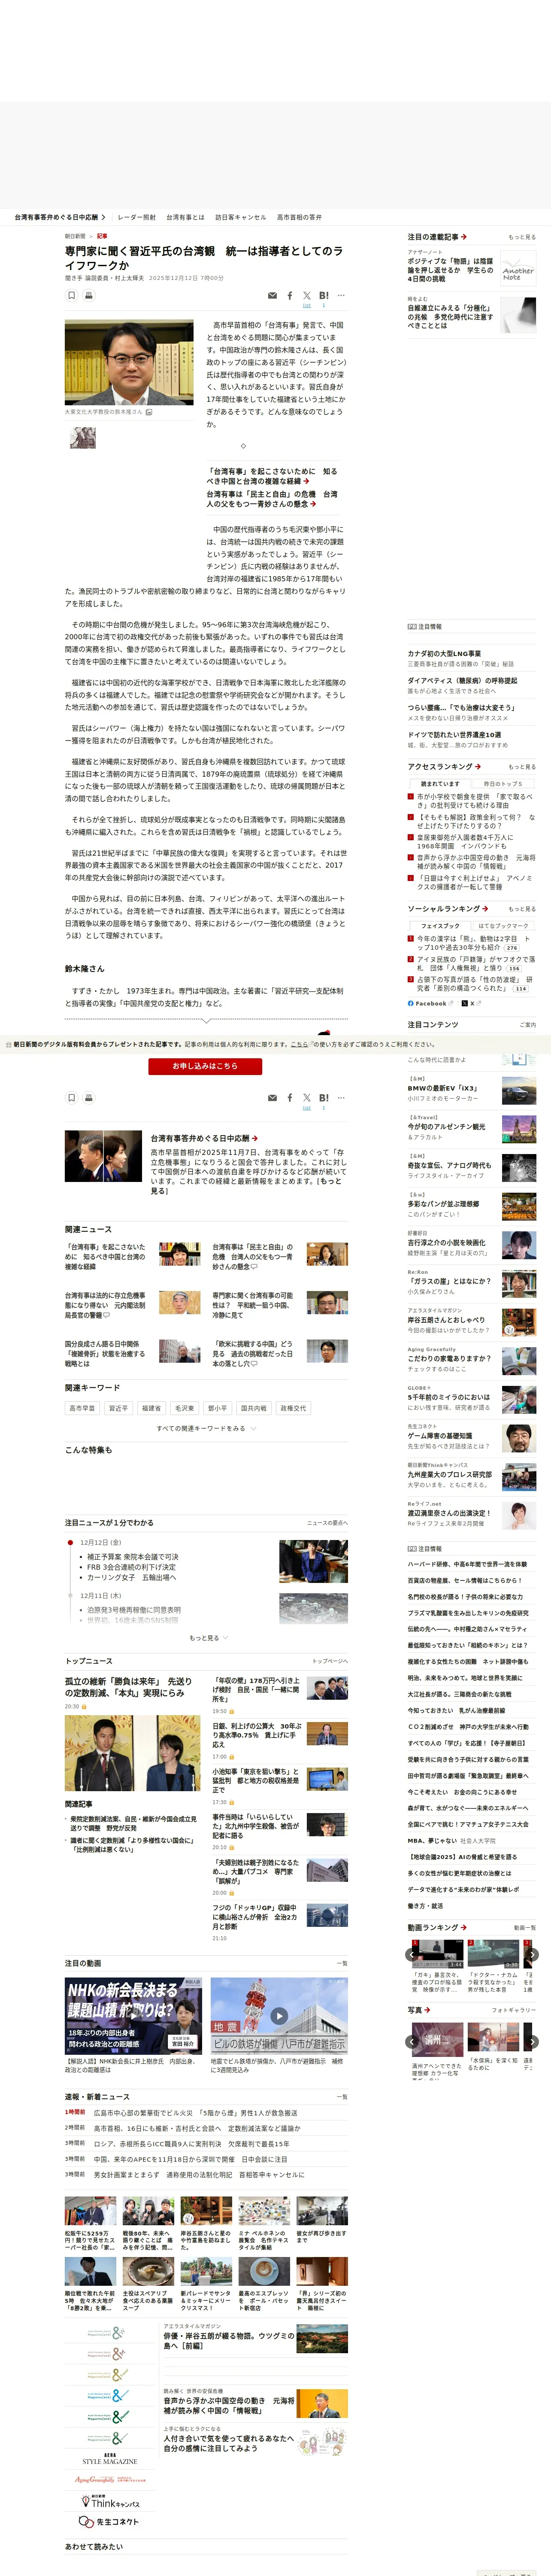Screen dimensions: 551x2576
Task: Open the Aging Gracefully logo
Action: (x=110, y=2480)
